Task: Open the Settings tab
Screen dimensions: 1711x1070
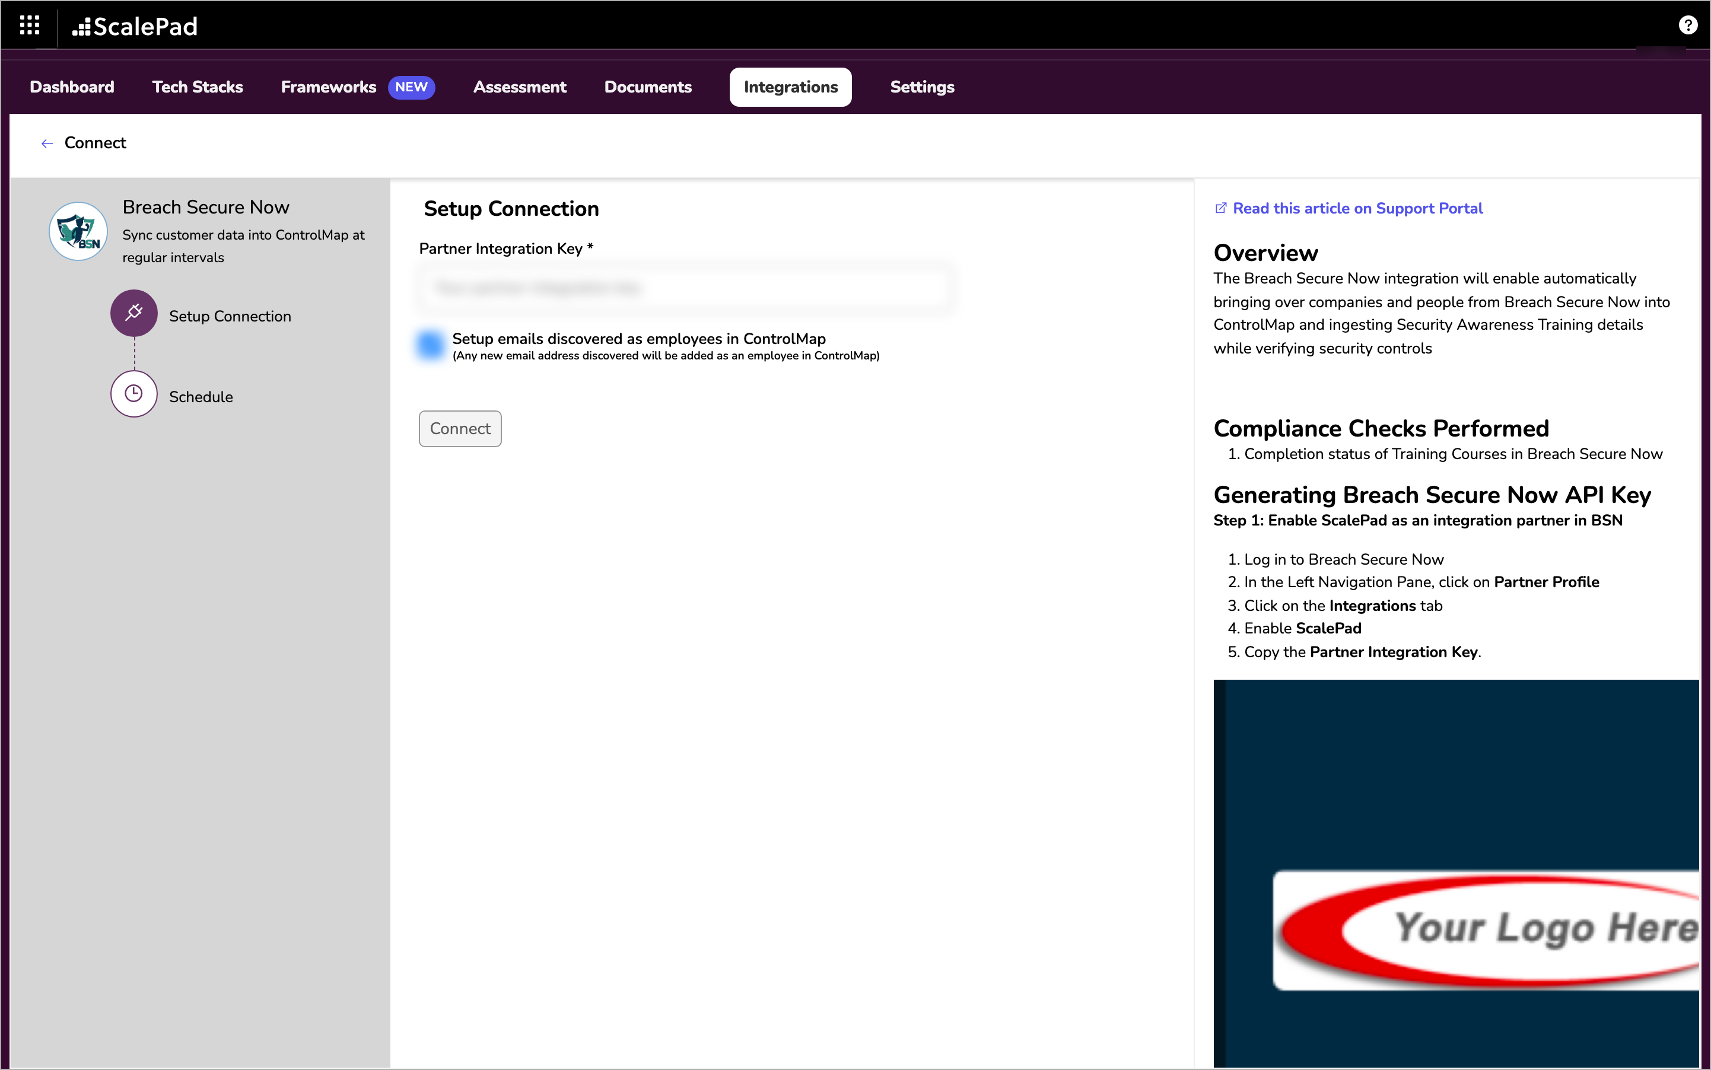Action: click(922, 87)
